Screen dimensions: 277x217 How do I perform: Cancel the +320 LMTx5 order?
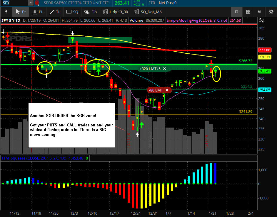coord(164,69)
